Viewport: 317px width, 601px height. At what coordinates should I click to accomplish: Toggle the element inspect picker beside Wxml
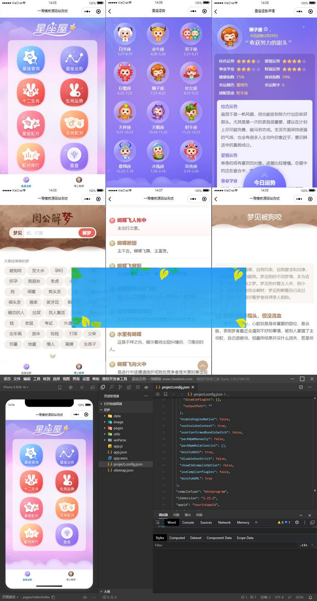pyautogui.click(x=158, y=522)
